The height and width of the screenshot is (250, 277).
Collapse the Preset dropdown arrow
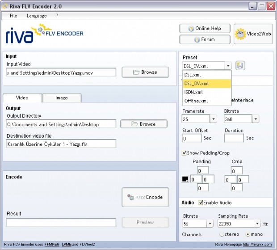click(228, 66)
